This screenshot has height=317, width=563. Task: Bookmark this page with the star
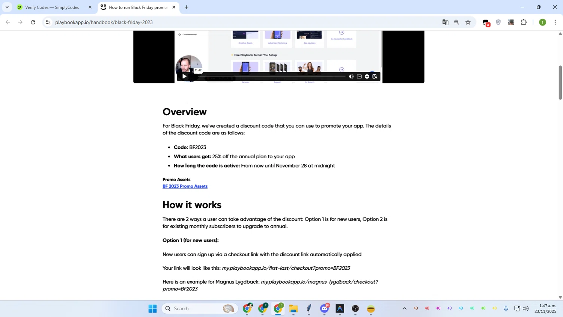click(468, 22)
